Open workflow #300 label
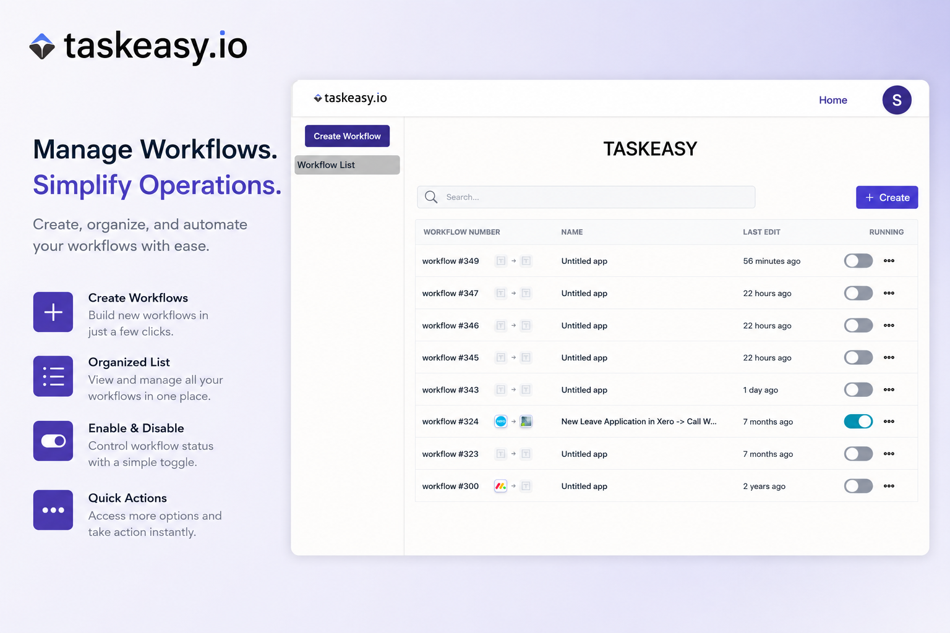 tap(450, 486)
